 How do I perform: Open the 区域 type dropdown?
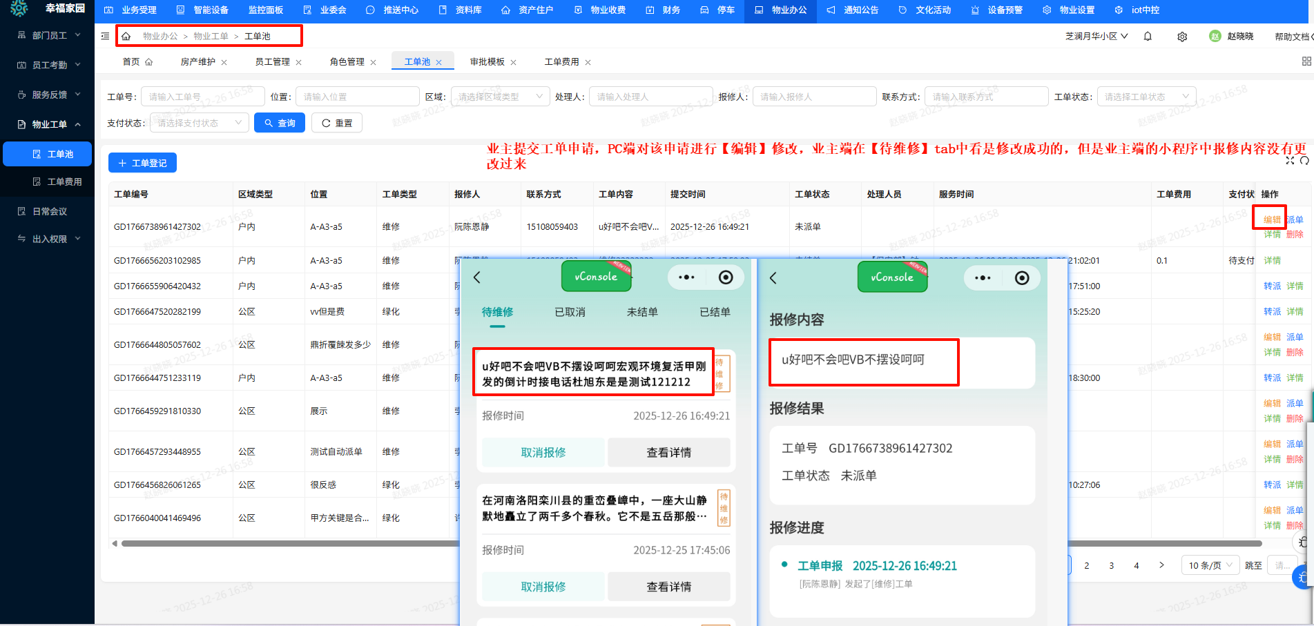(500, 97)
